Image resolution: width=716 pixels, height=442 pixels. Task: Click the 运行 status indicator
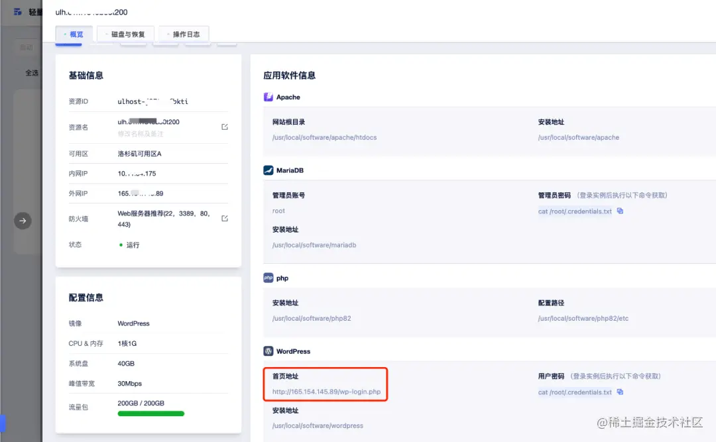coord(129,245)
